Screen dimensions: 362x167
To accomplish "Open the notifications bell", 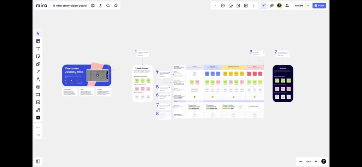I will [x=287, y=6].
